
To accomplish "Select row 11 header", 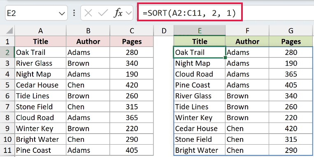I will click(x=7, y=150).
